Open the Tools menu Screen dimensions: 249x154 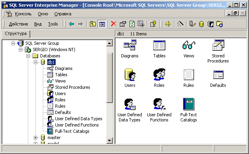(x=53, y=24)
